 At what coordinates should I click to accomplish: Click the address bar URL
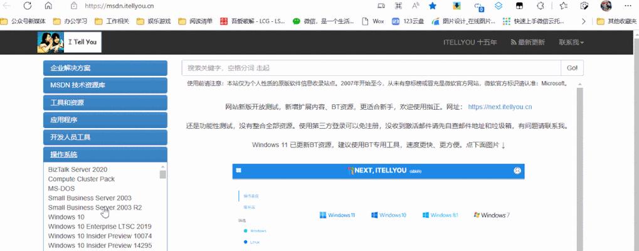click(x=119, y=6)
